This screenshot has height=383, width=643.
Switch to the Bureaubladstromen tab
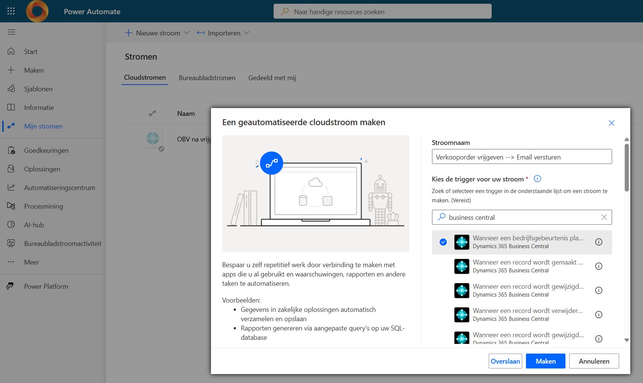[x=207, y=78]
